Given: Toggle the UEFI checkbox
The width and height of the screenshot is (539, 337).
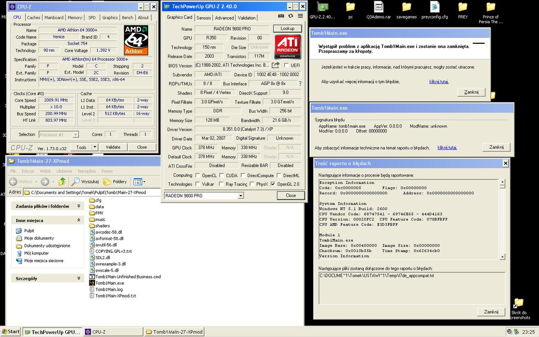Looking at the screenshot, I should click(x=286, y=65).
